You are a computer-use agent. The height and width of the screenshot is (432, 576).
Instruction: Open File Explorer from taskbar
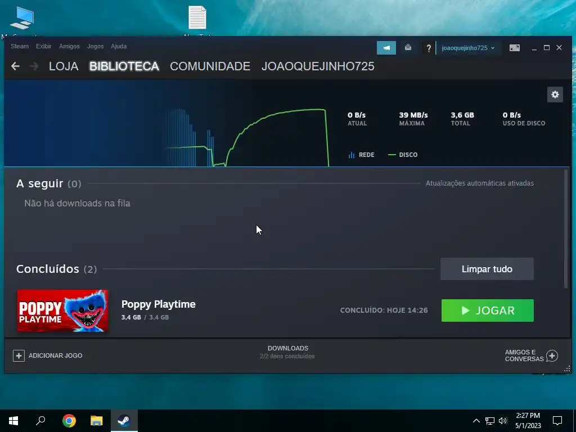point(96,421)
